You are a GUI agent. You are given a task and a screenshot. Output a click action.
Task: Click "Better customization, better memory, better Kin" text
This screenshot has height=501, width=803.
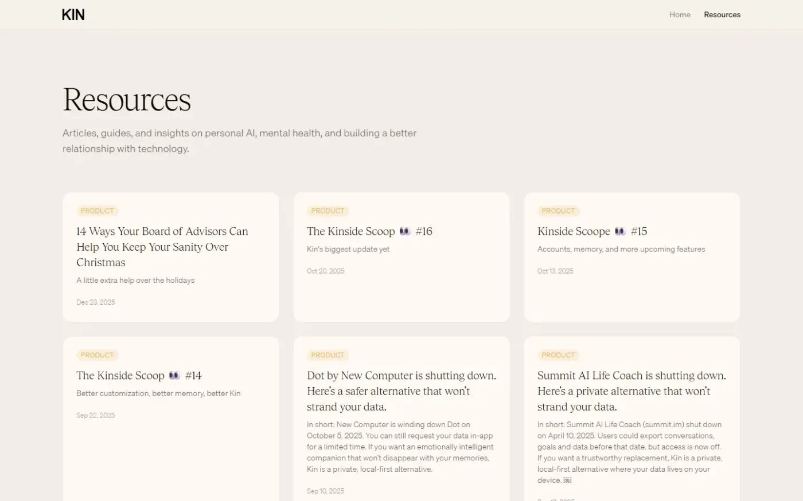pos(158,394)
